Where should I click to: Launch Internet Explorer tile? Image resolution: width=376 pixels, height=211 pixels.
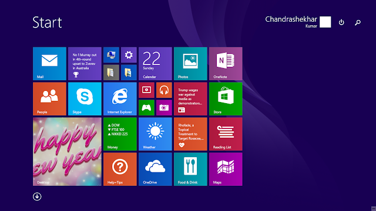point(120,99)
